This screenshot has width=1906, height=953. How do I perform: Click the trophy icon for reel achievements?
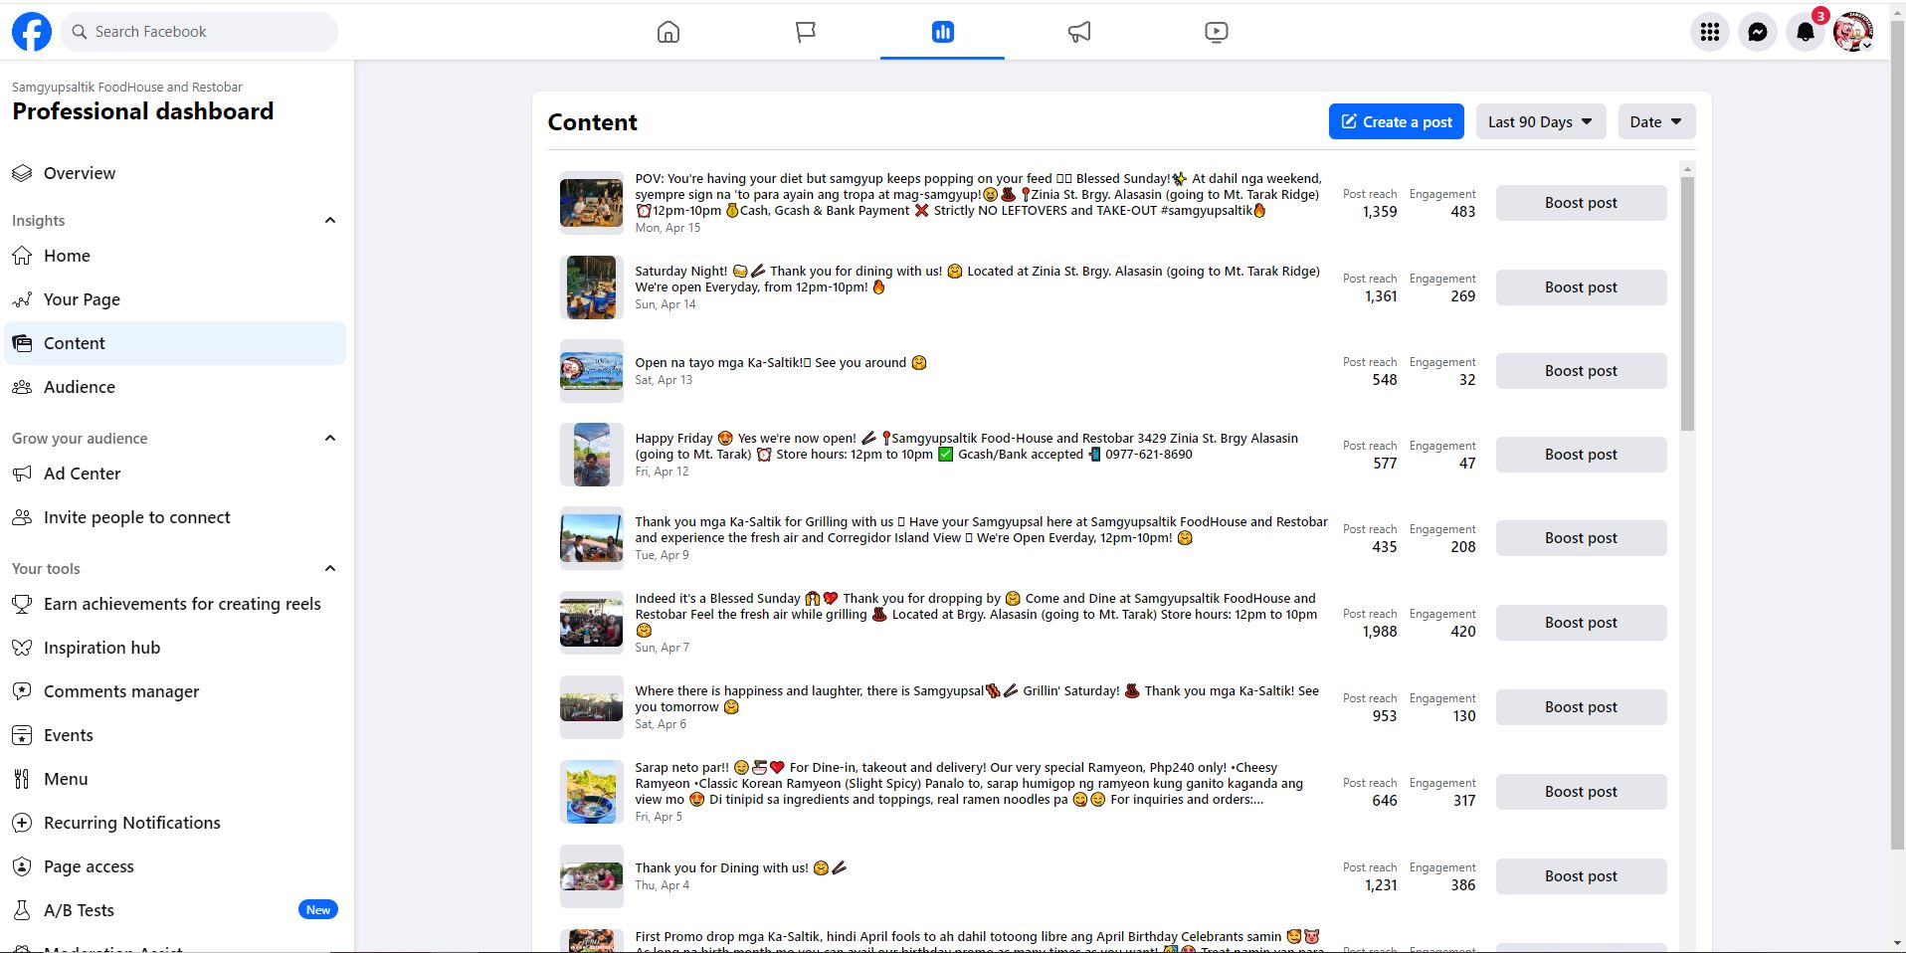click(x=22, y=604)
